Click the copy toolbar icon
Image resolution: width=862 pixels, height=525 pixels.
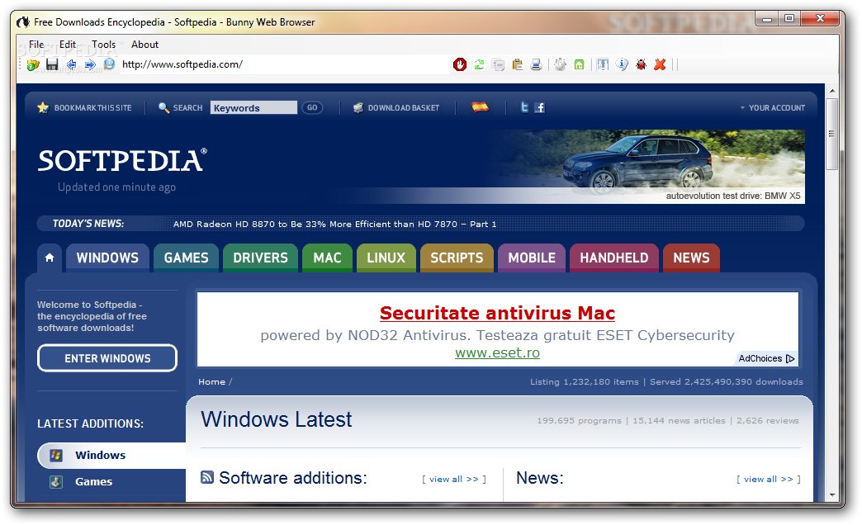pyautogui.click(x=498, y=65)
